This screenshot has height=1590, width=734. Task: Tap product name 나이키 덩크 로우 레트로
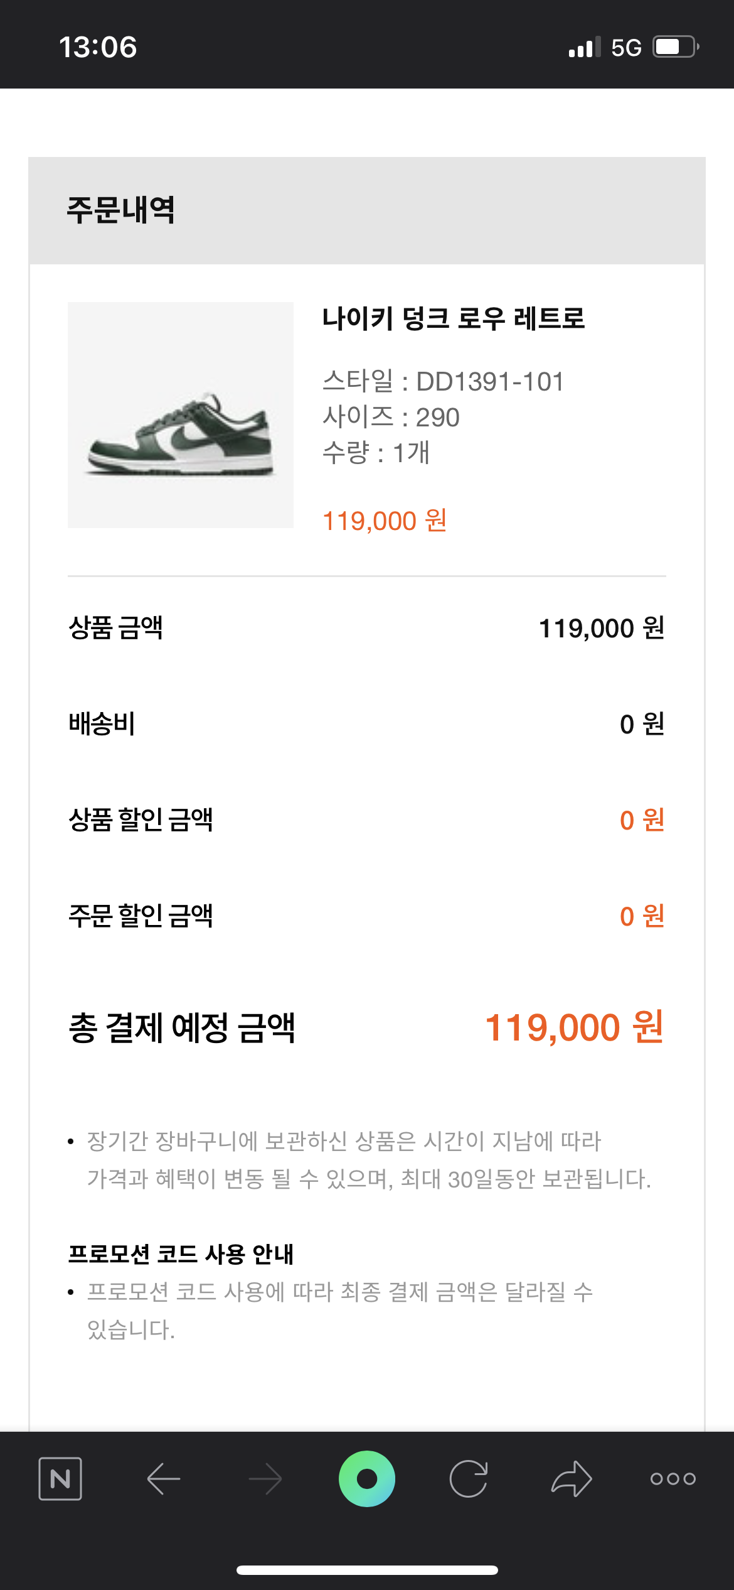pos(453,318)
